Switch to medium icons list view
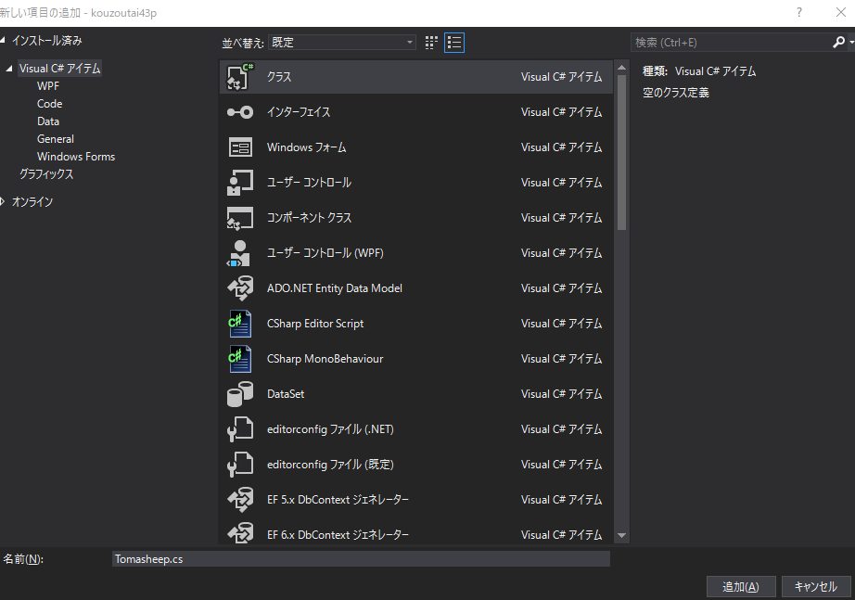855x600 pixels. (454, 43)
